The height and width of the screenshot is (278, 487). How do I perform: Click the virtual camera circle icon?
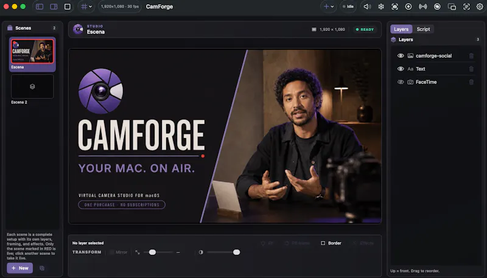437,7
